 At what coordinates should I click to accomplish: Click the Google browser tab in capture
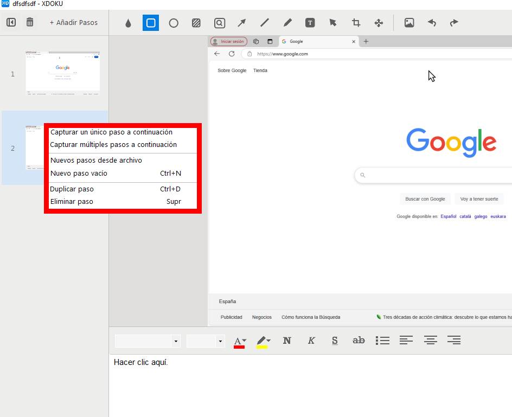(319, 41)
